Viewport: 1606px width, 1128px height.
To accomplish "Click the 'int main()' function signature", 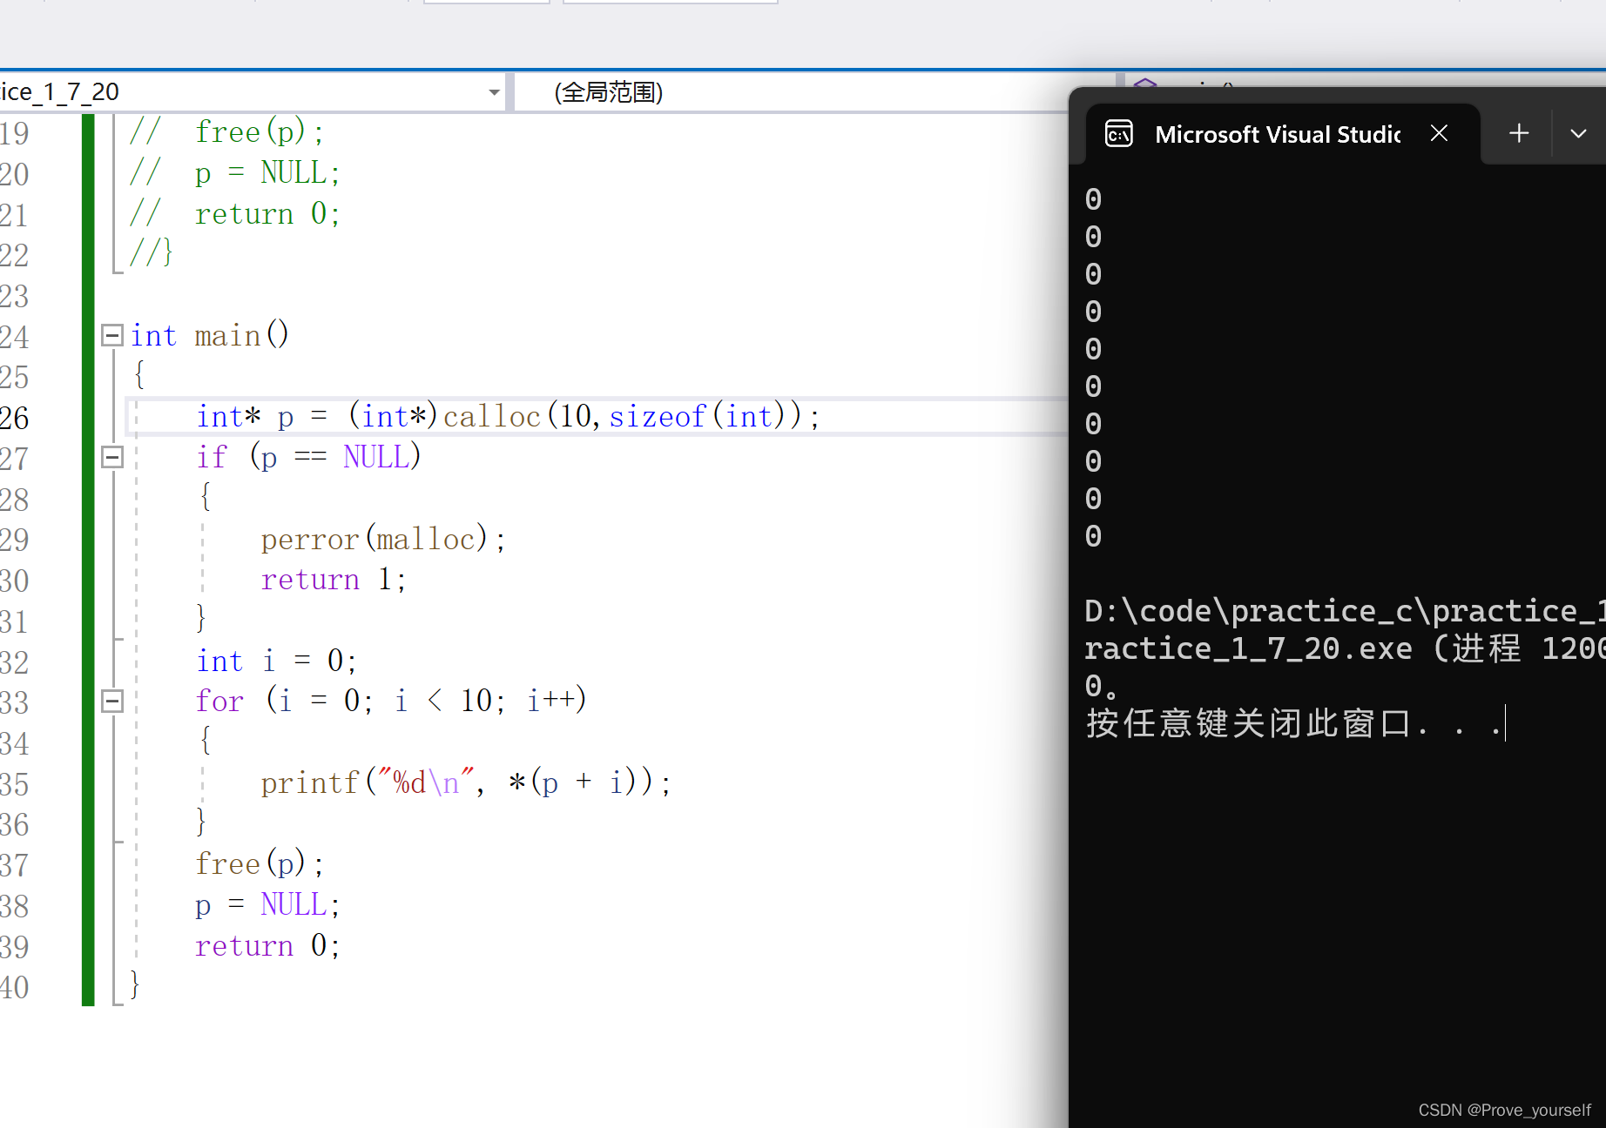I will point(210,335).
